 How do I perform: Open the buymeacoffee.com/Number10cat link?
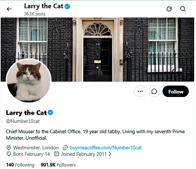[106, 148]
